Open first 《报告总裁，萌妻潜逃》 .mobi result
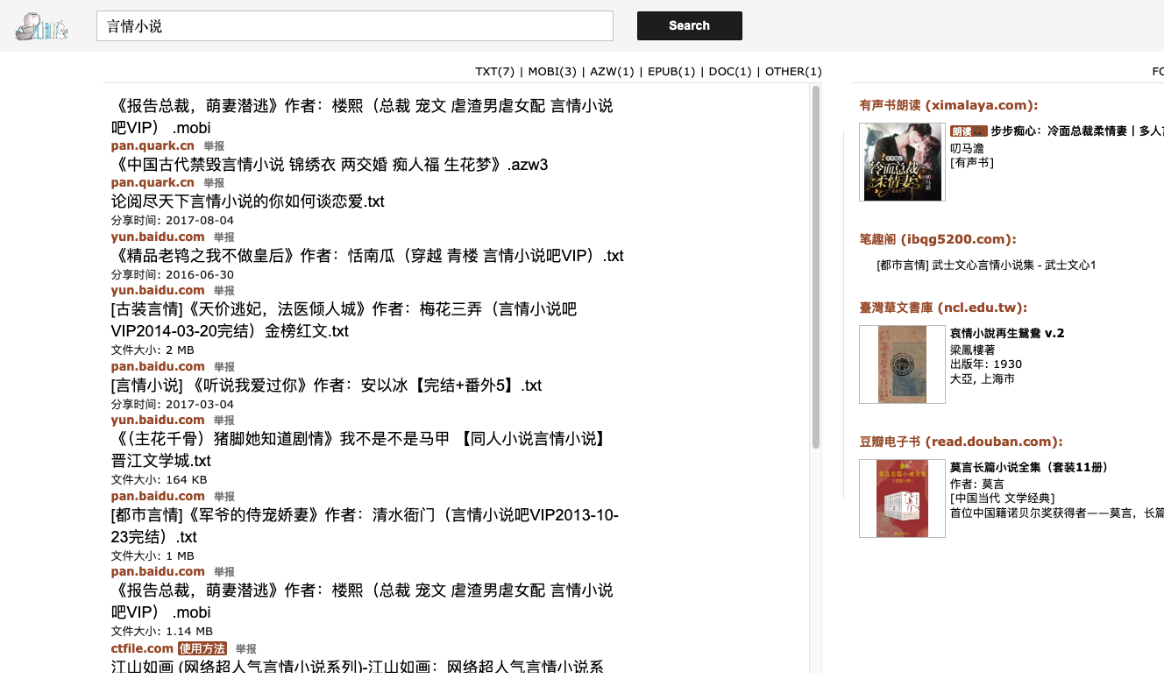 click(x=362, y=117)
